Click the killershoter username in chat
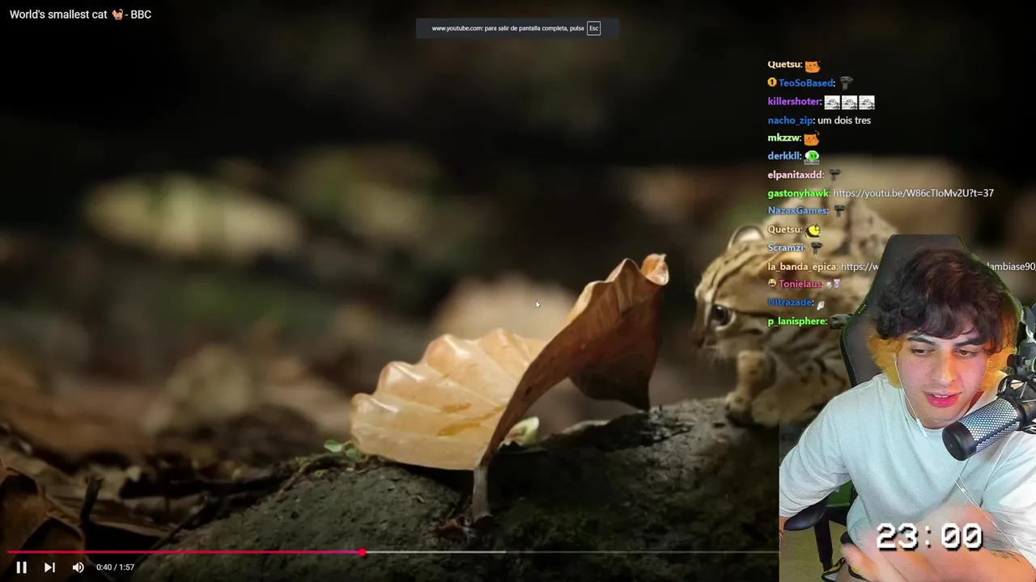The width and height of the screenshot is (1036, 582). [794, 102]
